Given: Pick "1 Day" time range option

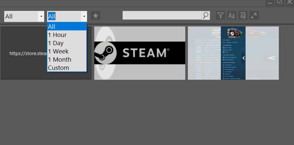Looking at the screenshot, I should 67,43.
